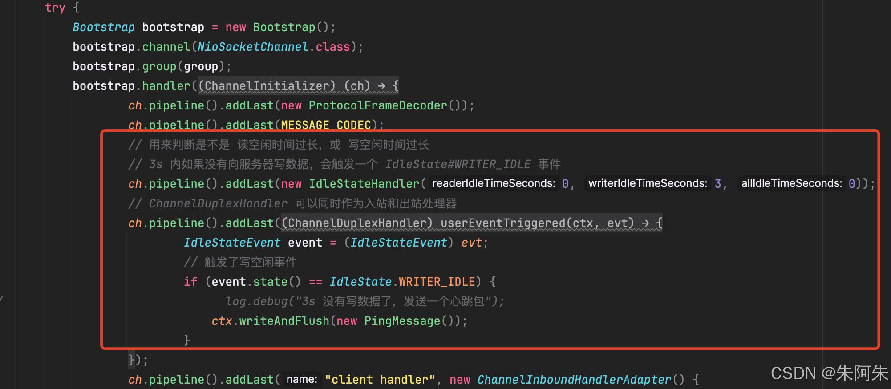The image size is (891, 389).
Task: Click the handler method on bootstrap
Action: [166, 86]
